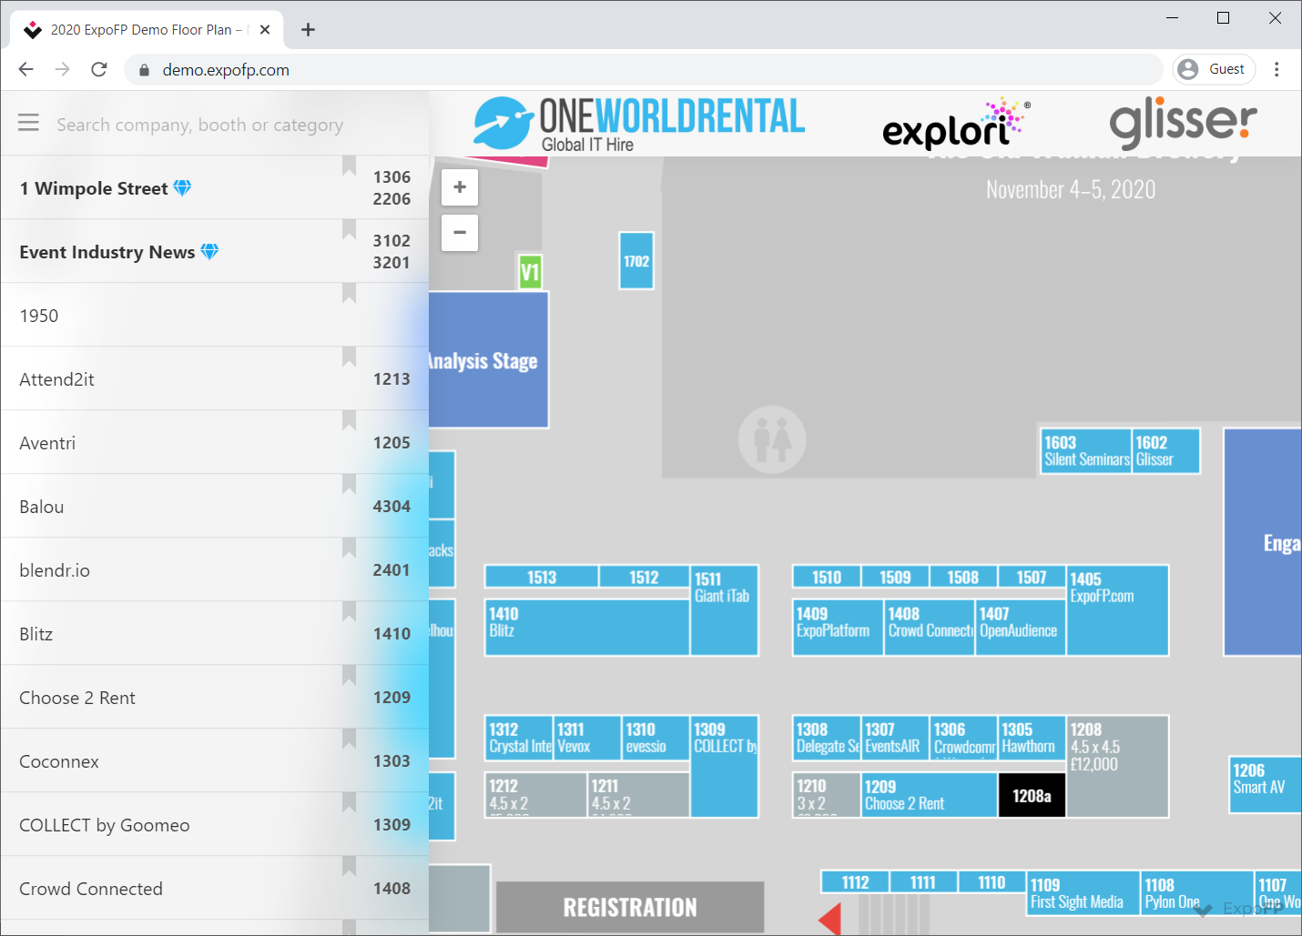Select booth 1410 Blitz on the map
The width and height of the screenshot is (1302, 936).
[587, 627]
